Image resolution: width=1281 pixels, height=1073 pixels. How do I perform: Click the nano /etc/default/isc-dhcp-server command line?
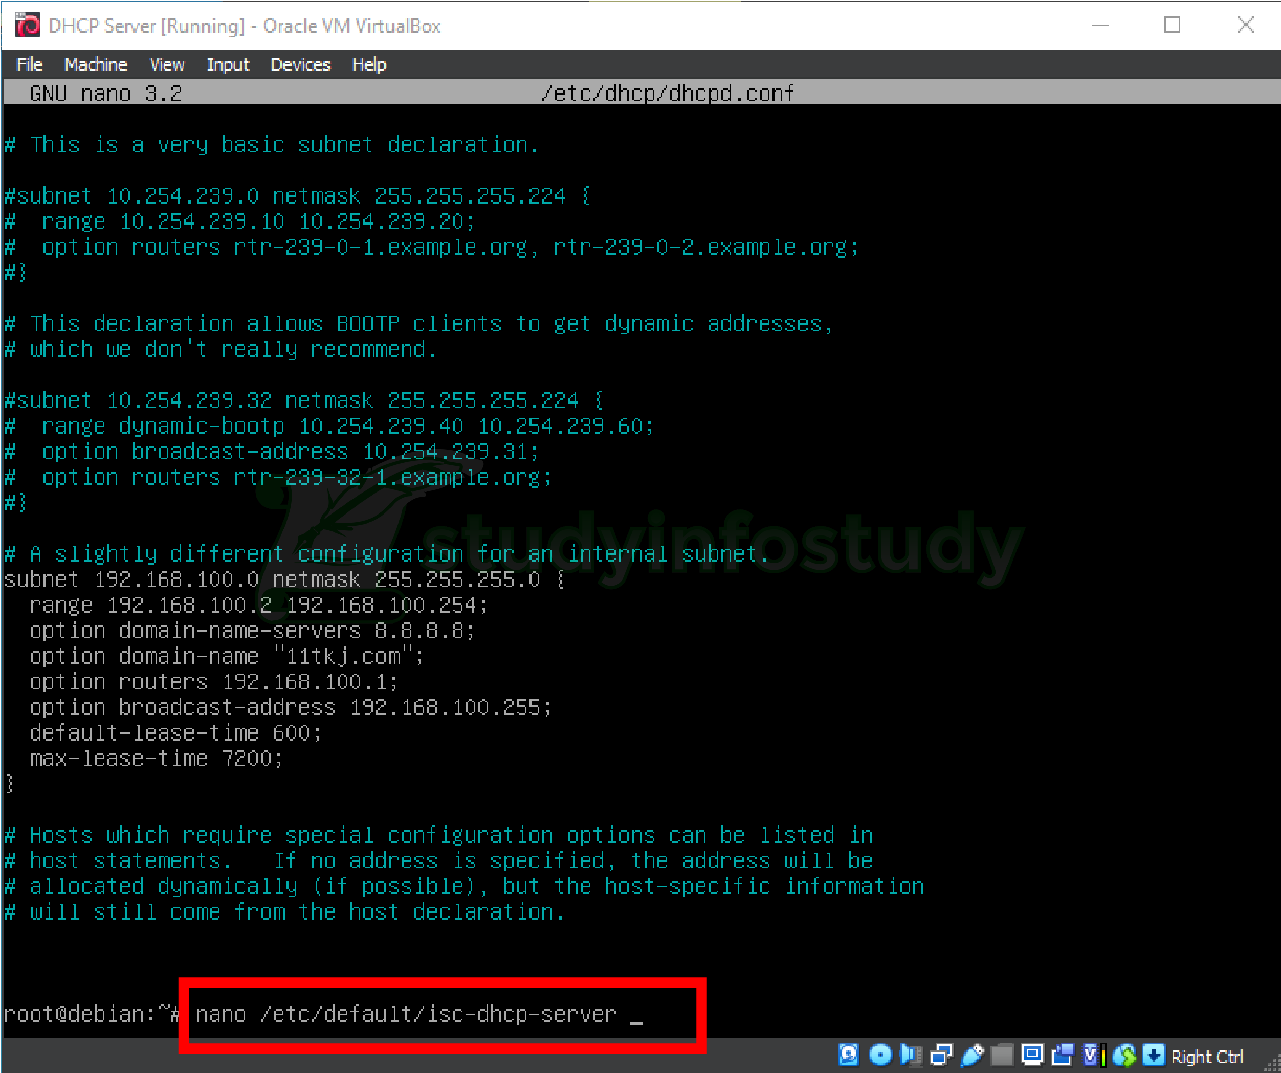[406, 1014]
